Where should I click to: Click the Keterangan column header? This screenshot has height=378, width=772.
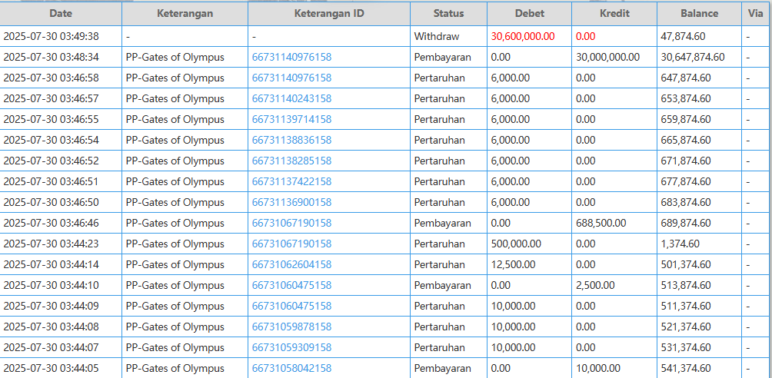coord(185,13)
